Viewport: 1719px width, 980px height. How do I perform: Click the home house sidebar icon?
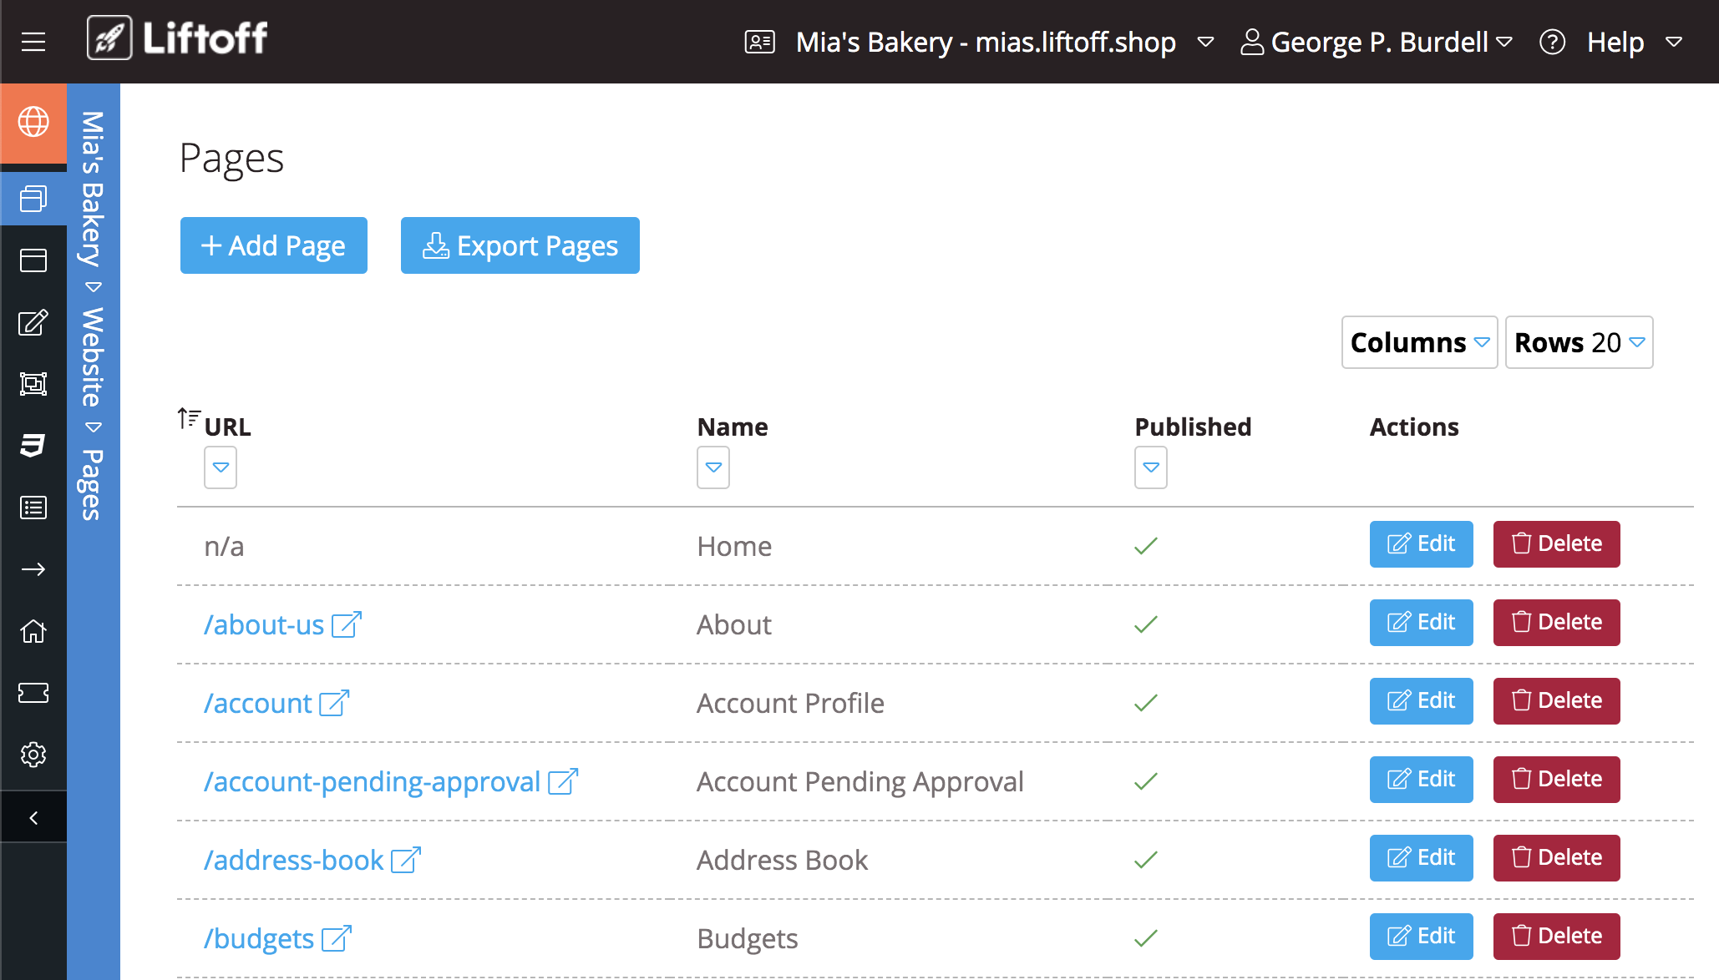click(33, 631)
